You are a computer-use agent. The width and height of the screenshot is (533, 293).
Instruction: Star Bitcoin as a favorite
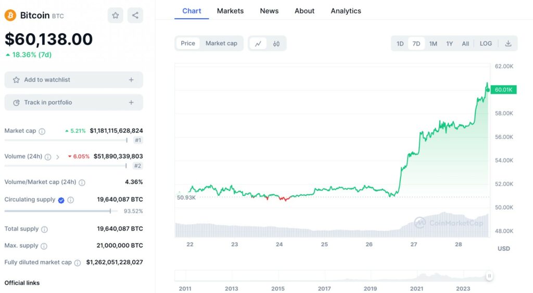coord(116,15)
